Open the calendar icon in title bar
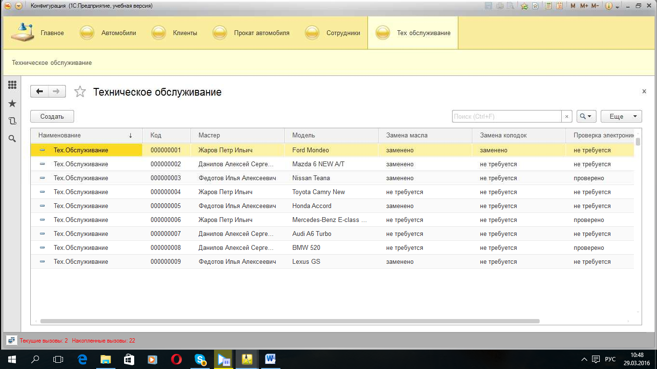 click(x=559, y=6)
